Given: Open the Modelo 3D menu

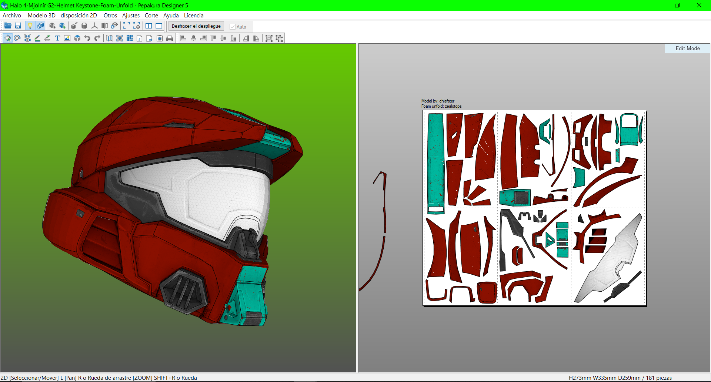Looking at the screenshot, I should tap(41, 16).
